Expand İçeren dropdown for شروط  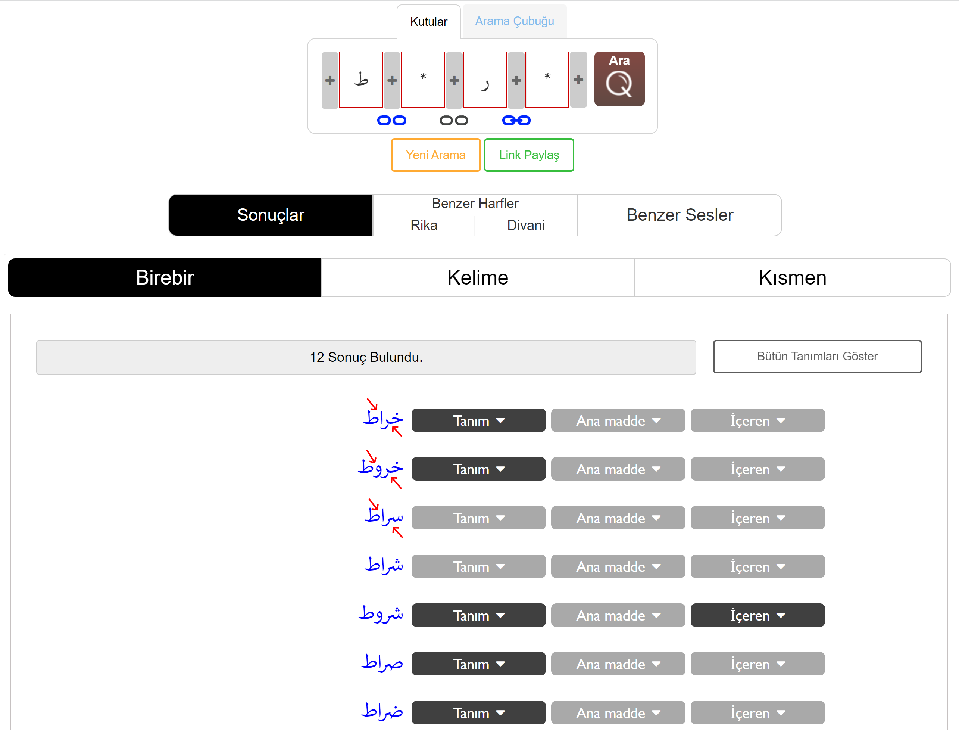pyautogui.click(x=757, y=615)
